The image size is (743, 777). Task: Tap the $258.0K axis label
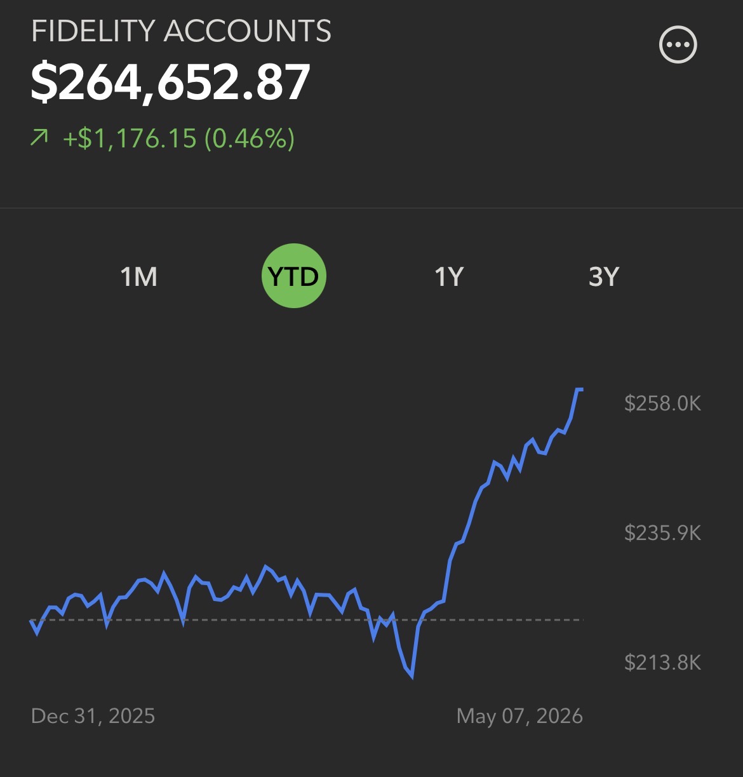(x=662, y=403)
